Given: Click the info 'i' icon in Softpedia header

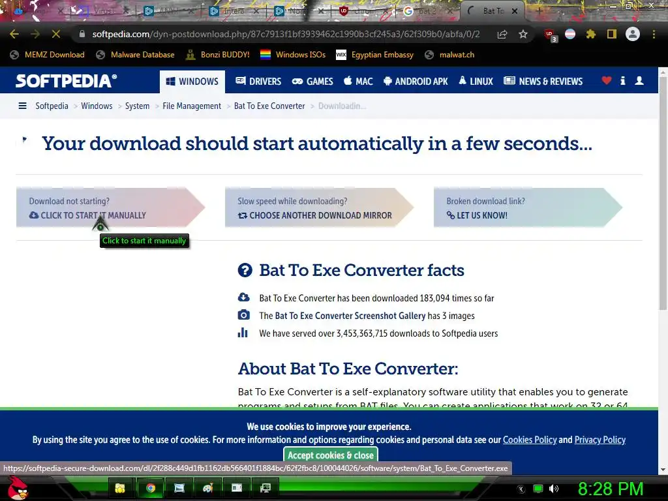Looking at the screenshot, I should click(623, 80).
